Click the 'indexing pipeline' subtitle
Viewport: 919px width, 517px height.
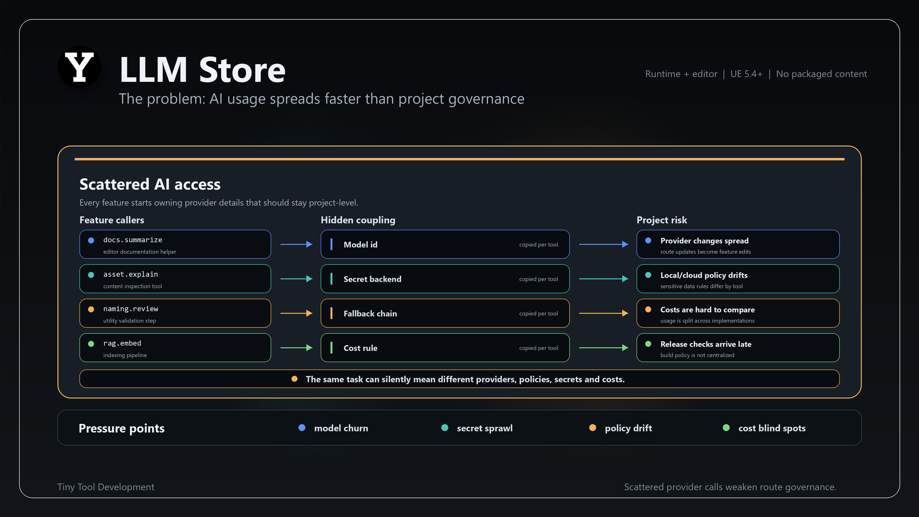(x=125, y=355)
